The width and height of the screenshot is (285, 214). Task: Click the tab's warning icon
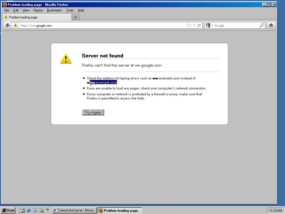[x=6, y=17]
